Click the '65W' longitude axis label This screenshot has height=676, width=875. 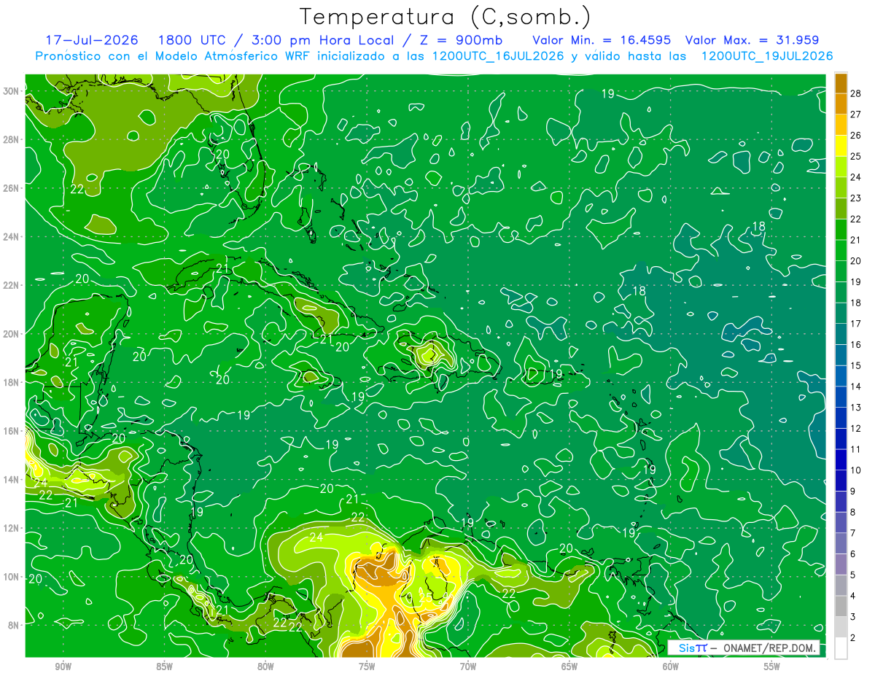[569, 667]
